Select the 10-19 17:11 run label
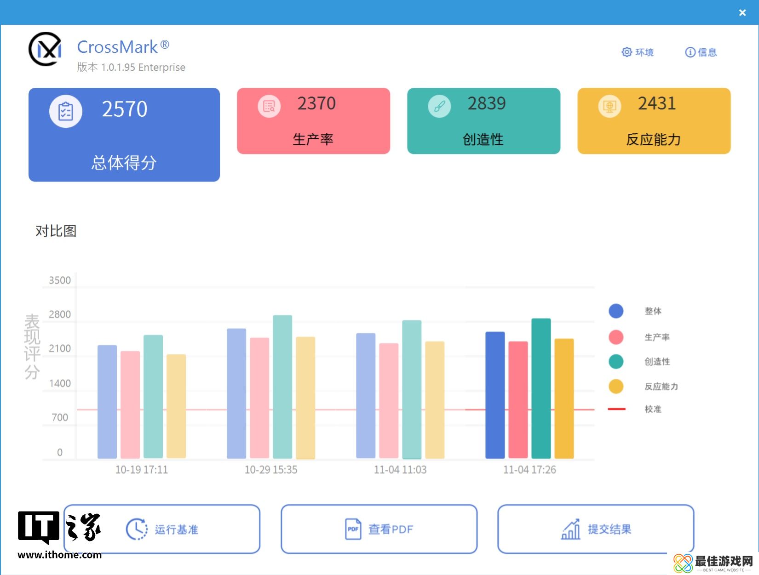 click(x=141, y=470)
